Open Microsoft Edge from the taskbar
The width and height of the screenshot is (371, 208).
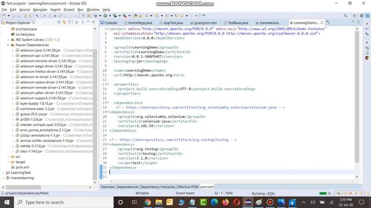[x=214, y=202]
